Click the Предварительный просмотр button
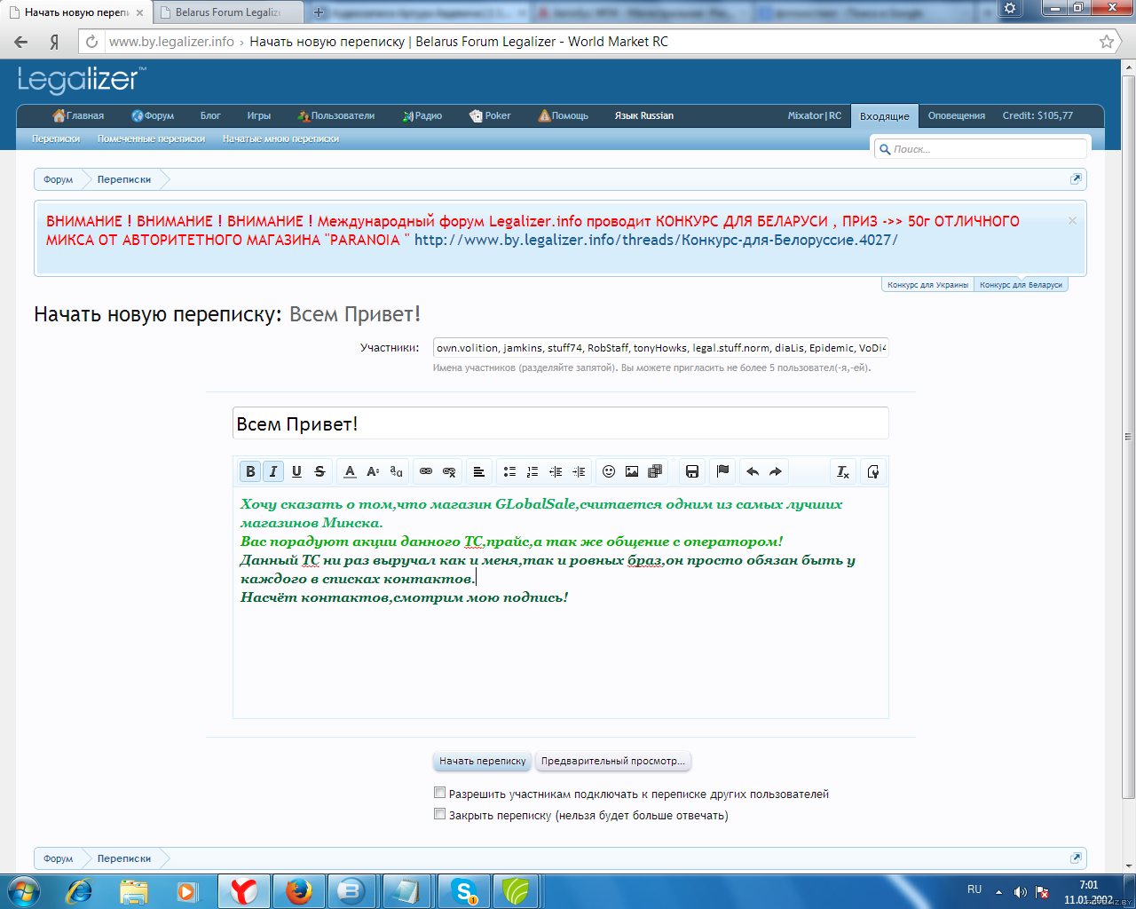The height and width of the screenshot is (909, 1136). 613,761
